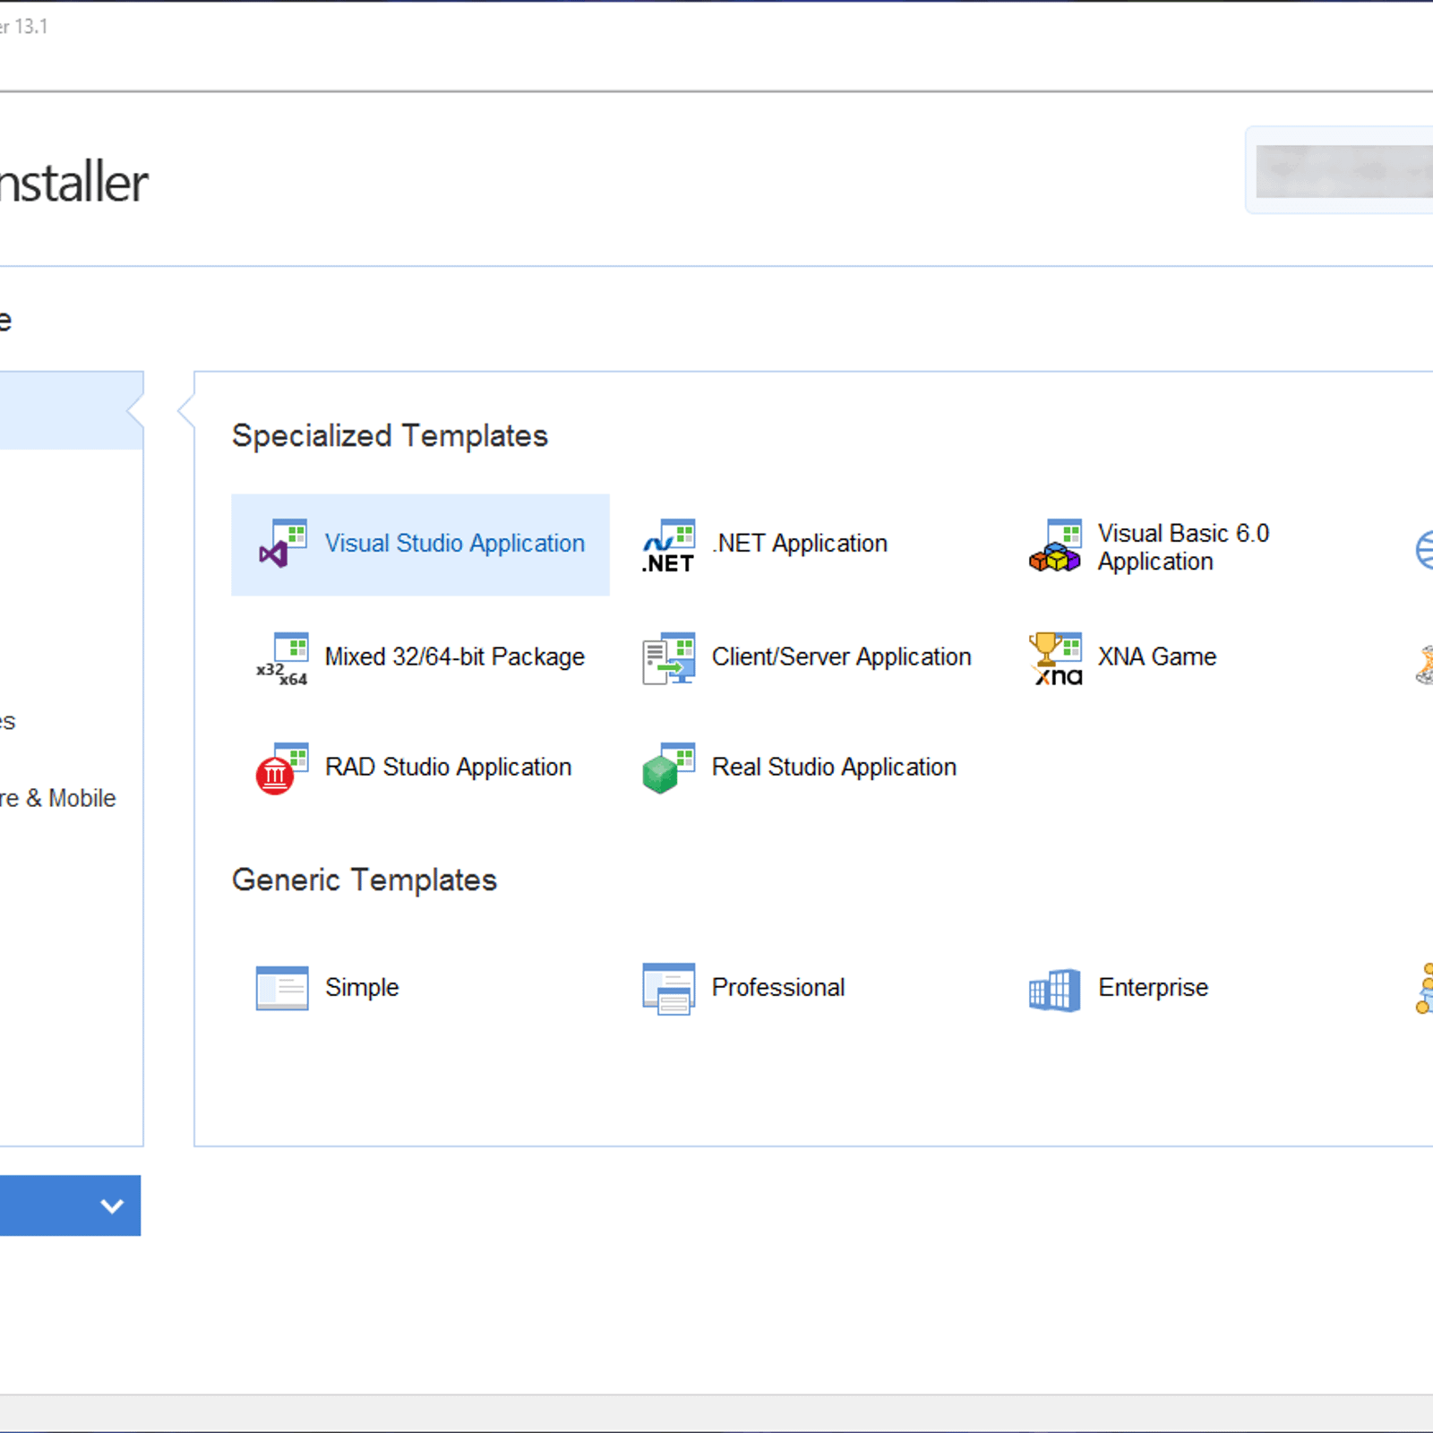Viewport: 1433px width, 1433px height.
Task: Select the Visual Studio Application icon
Action: point(282,544)
